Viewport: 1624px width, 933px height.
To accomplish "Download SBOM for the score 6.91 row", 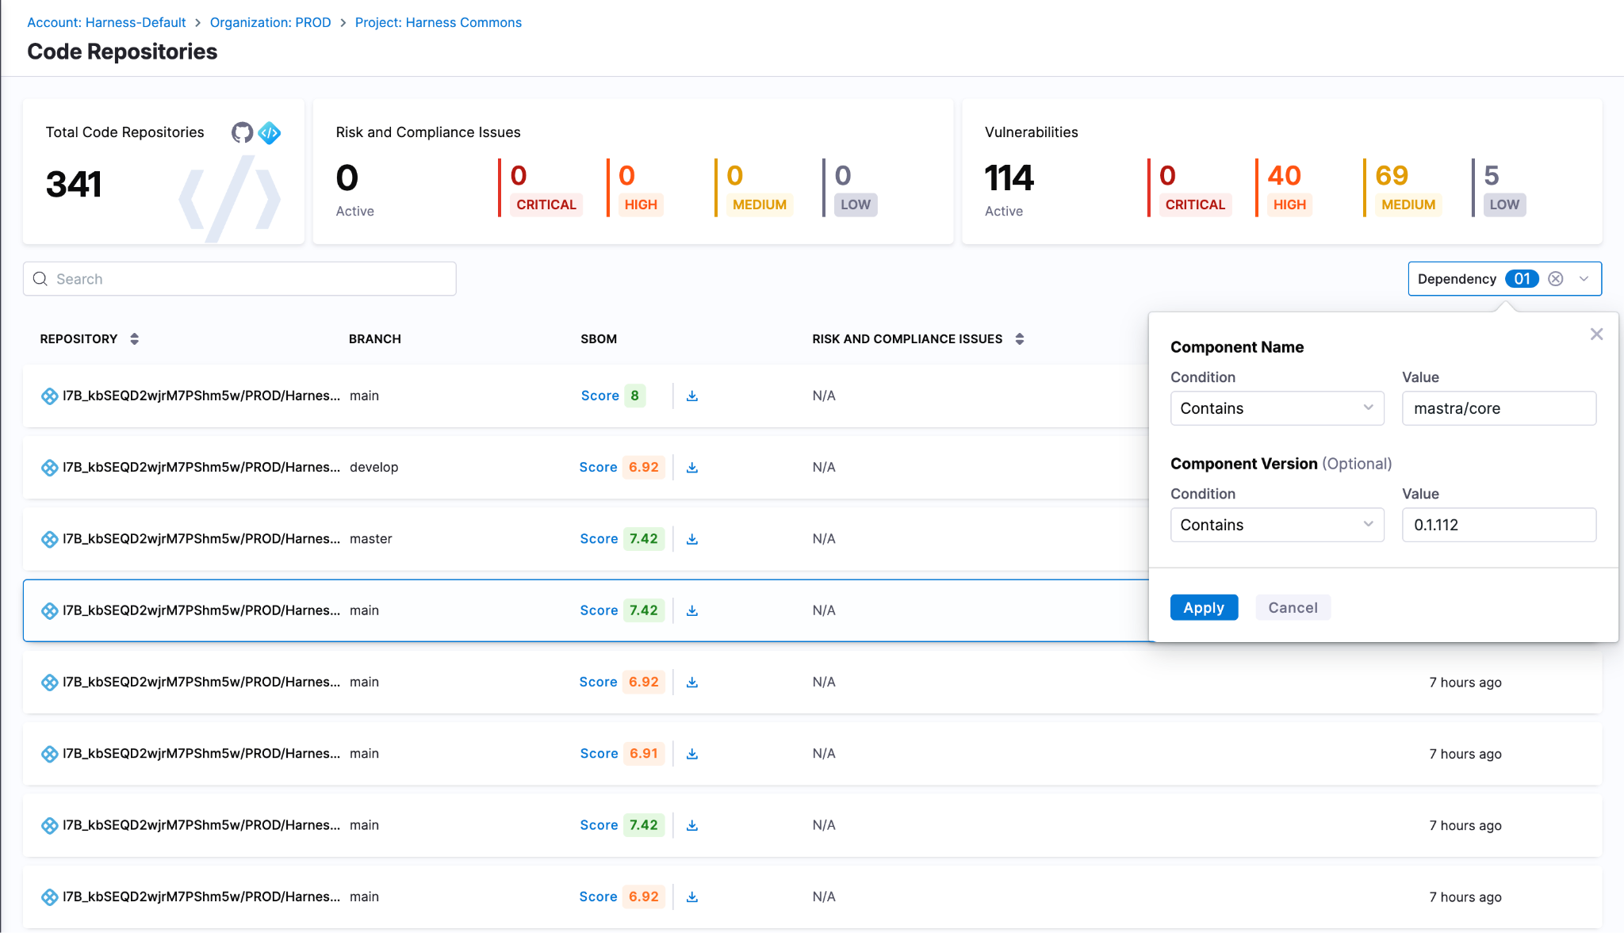I will pos(692,753).
